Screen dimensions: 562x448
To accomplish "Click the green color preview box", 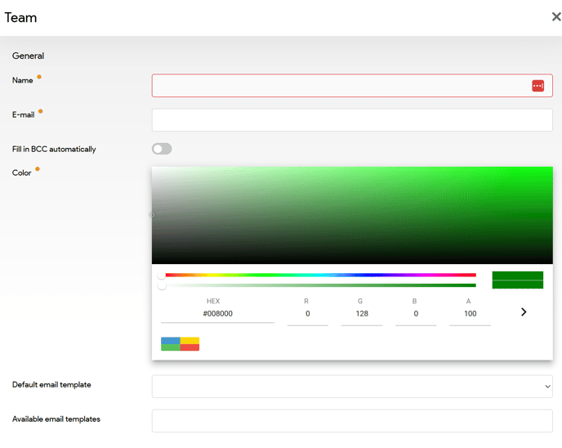I will click(x=517, y=280).
